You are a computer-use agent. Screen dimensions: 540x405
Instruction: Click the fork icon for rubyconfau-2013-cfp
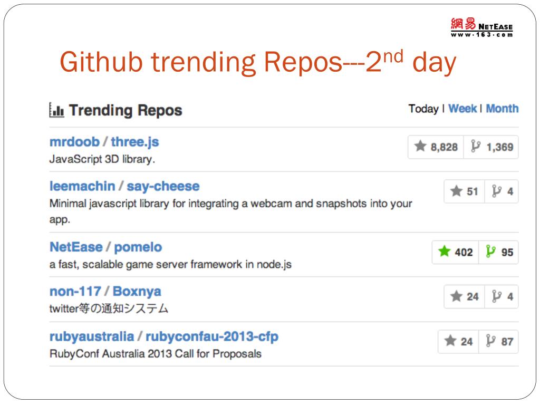tap(491, 341)
